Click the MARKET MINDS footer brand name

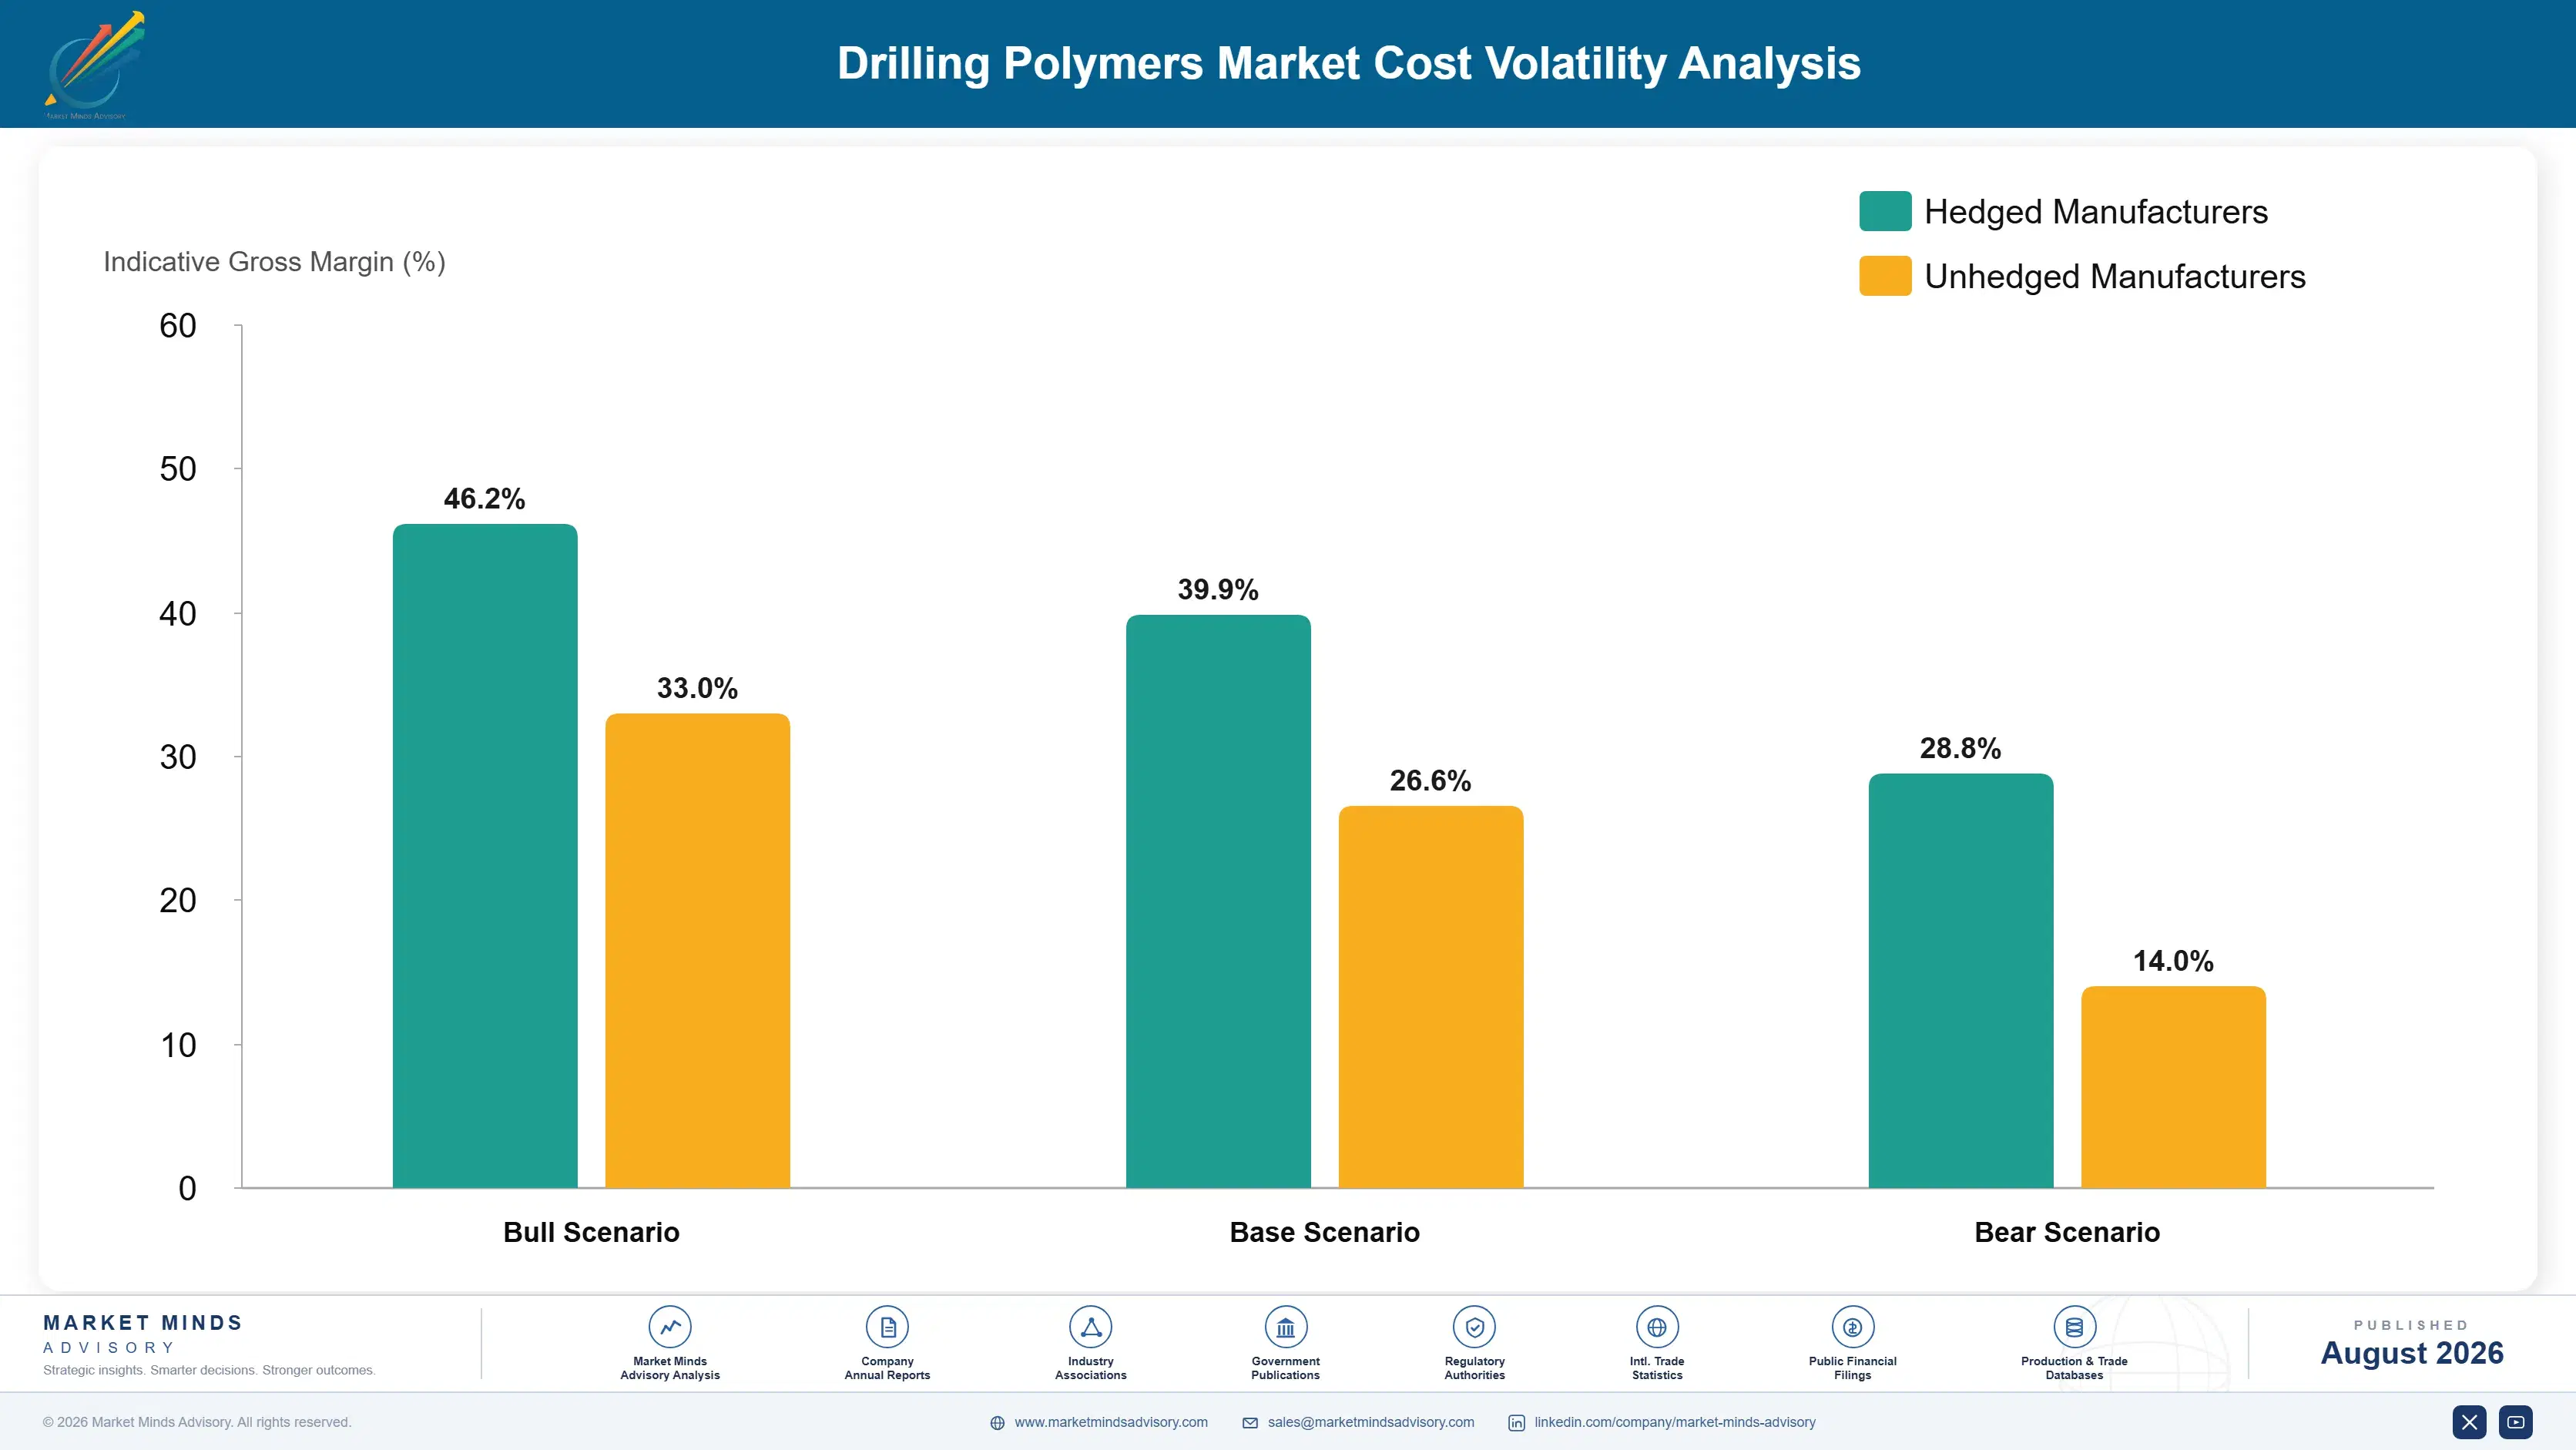click(143, 1323)
